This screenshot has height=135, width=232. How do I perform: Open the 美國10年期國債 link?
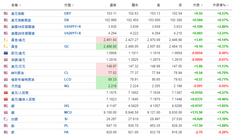(23, 27)
